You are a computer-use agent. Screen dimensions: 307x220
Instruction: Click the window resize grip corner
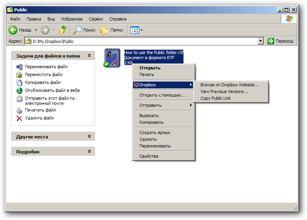coord(295,208)
